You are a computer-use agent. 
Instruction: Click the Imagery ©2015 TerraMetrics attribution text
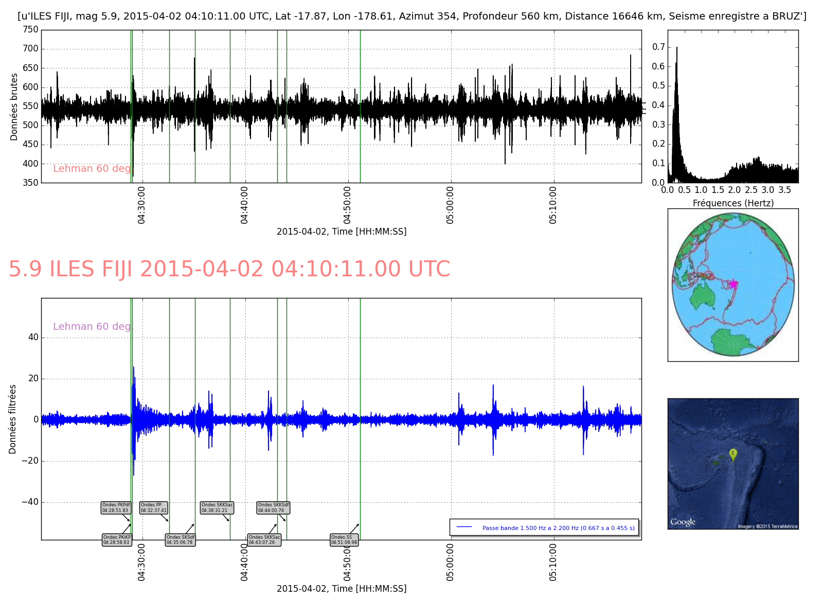pos(767,526)
